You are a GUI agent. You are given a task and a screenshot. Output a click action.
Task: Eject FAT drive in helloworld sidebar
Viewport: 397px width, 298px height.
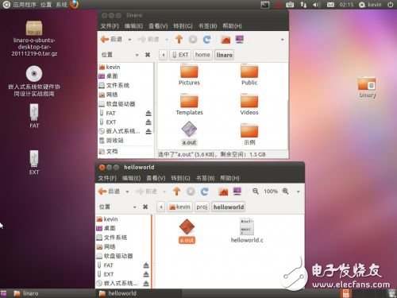[146, 265]
